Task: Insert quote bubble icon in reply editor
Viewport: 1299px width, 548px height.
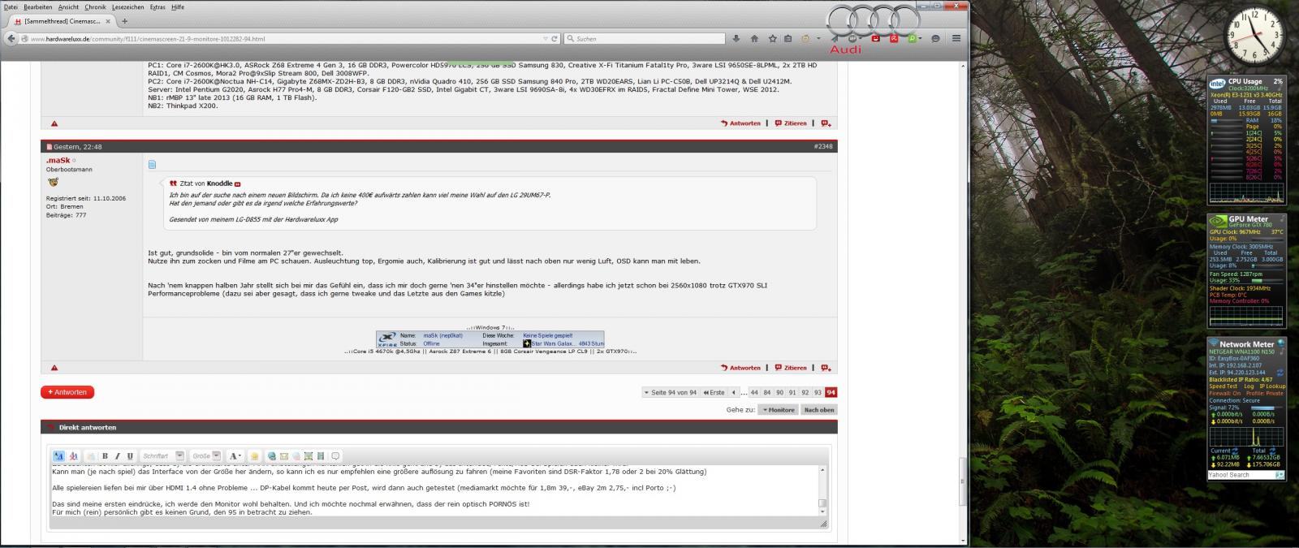Action: pos(335,456)
